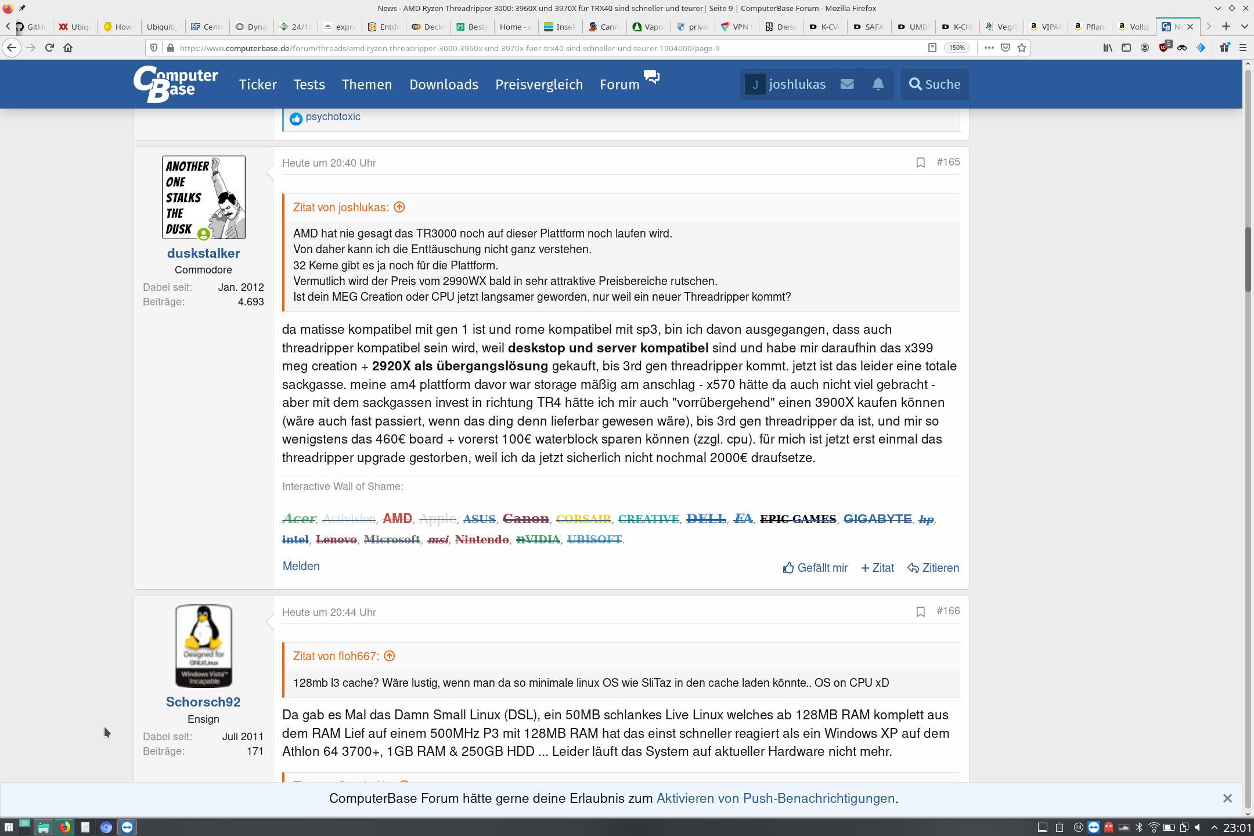The width and height of the screenshot is (1254, 836).
Task: Bookmark this page with the star
Action: tap(1022, 48)
